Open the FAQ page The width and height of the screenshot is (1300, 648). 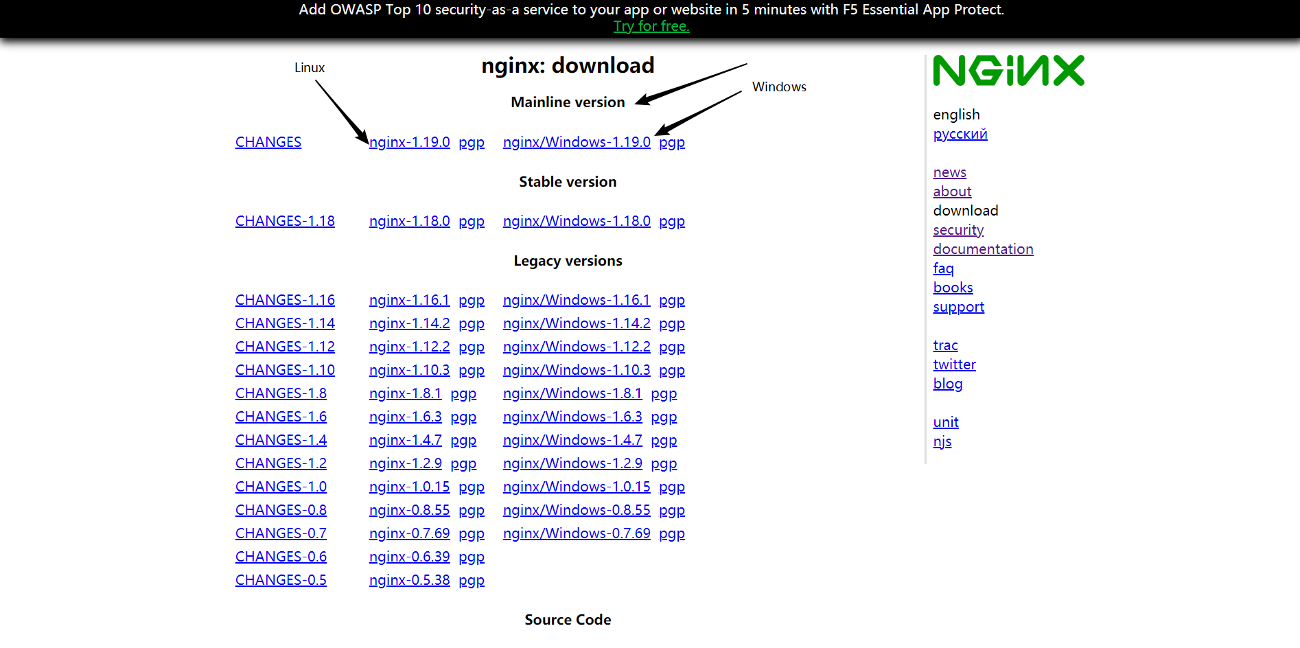[942, 268]
